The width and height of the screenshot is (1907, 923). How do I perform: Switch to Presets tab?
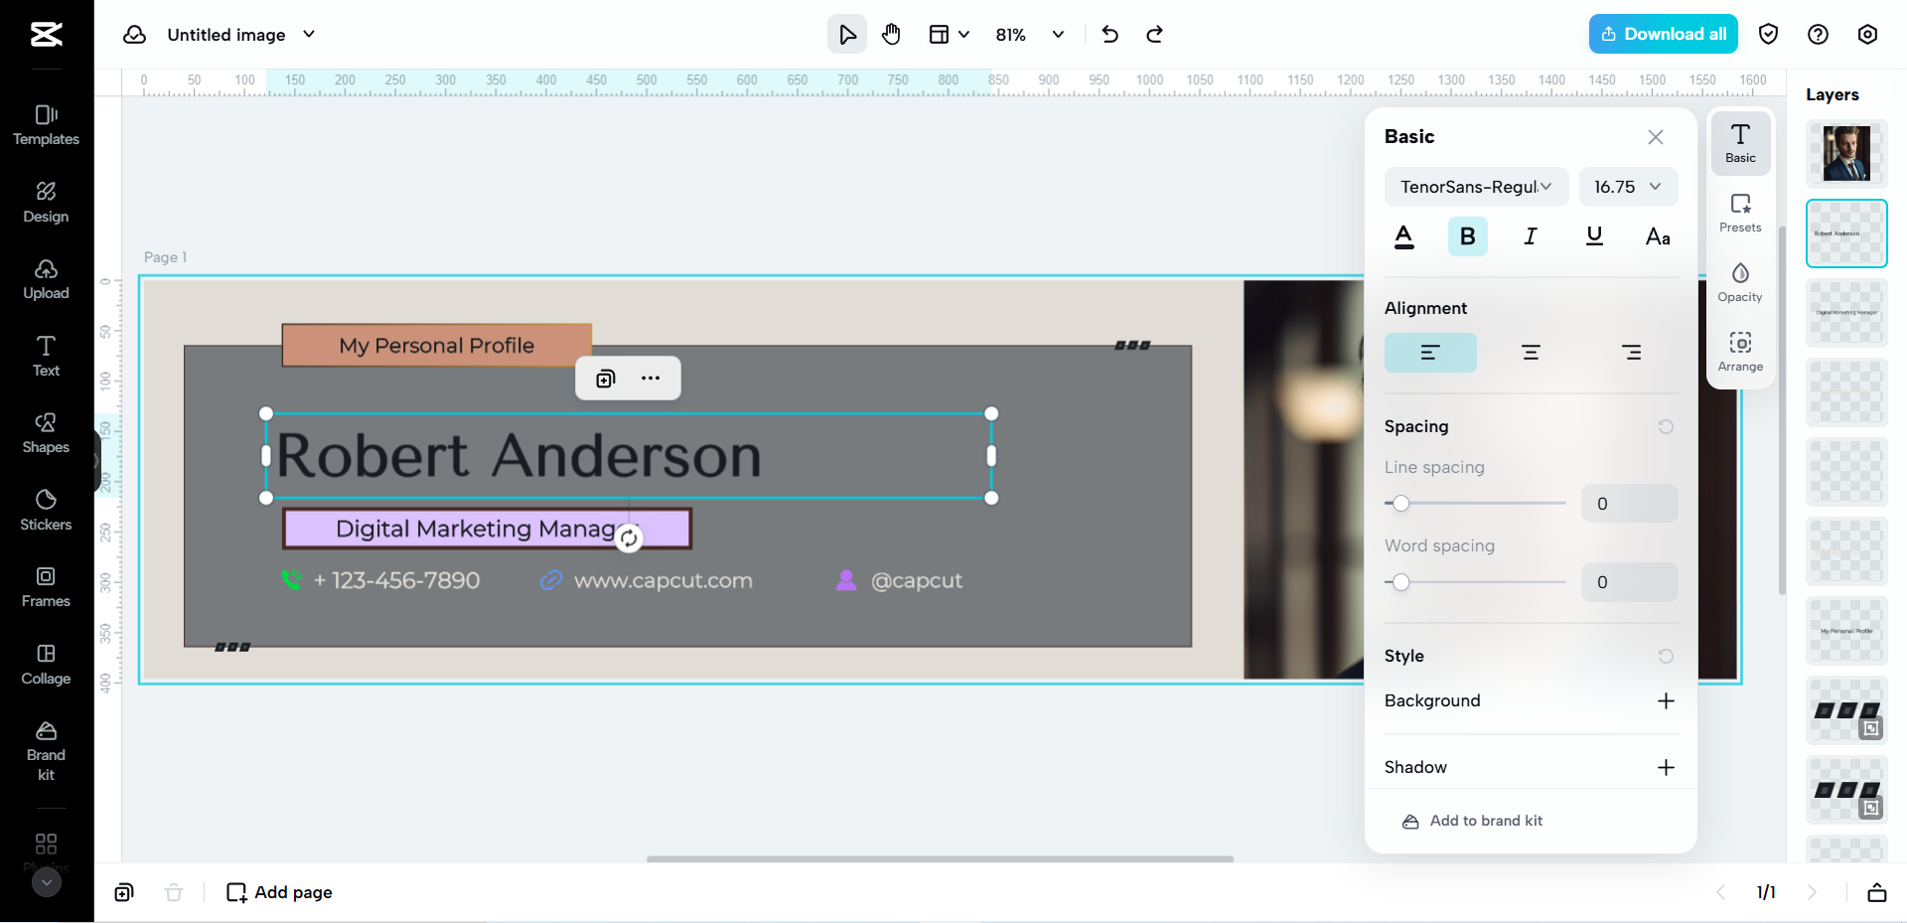point(1740,213)
